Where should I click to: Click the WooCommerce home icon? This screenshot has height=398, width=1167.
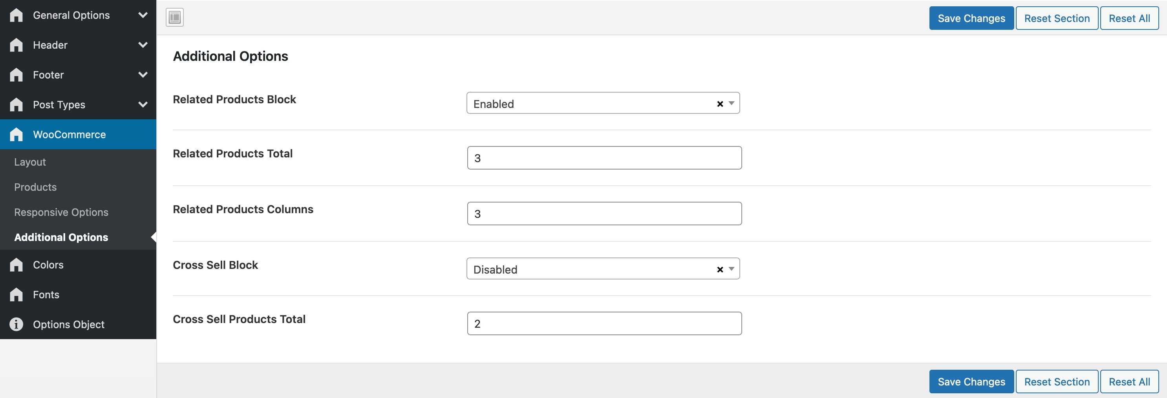click(16, 135)
